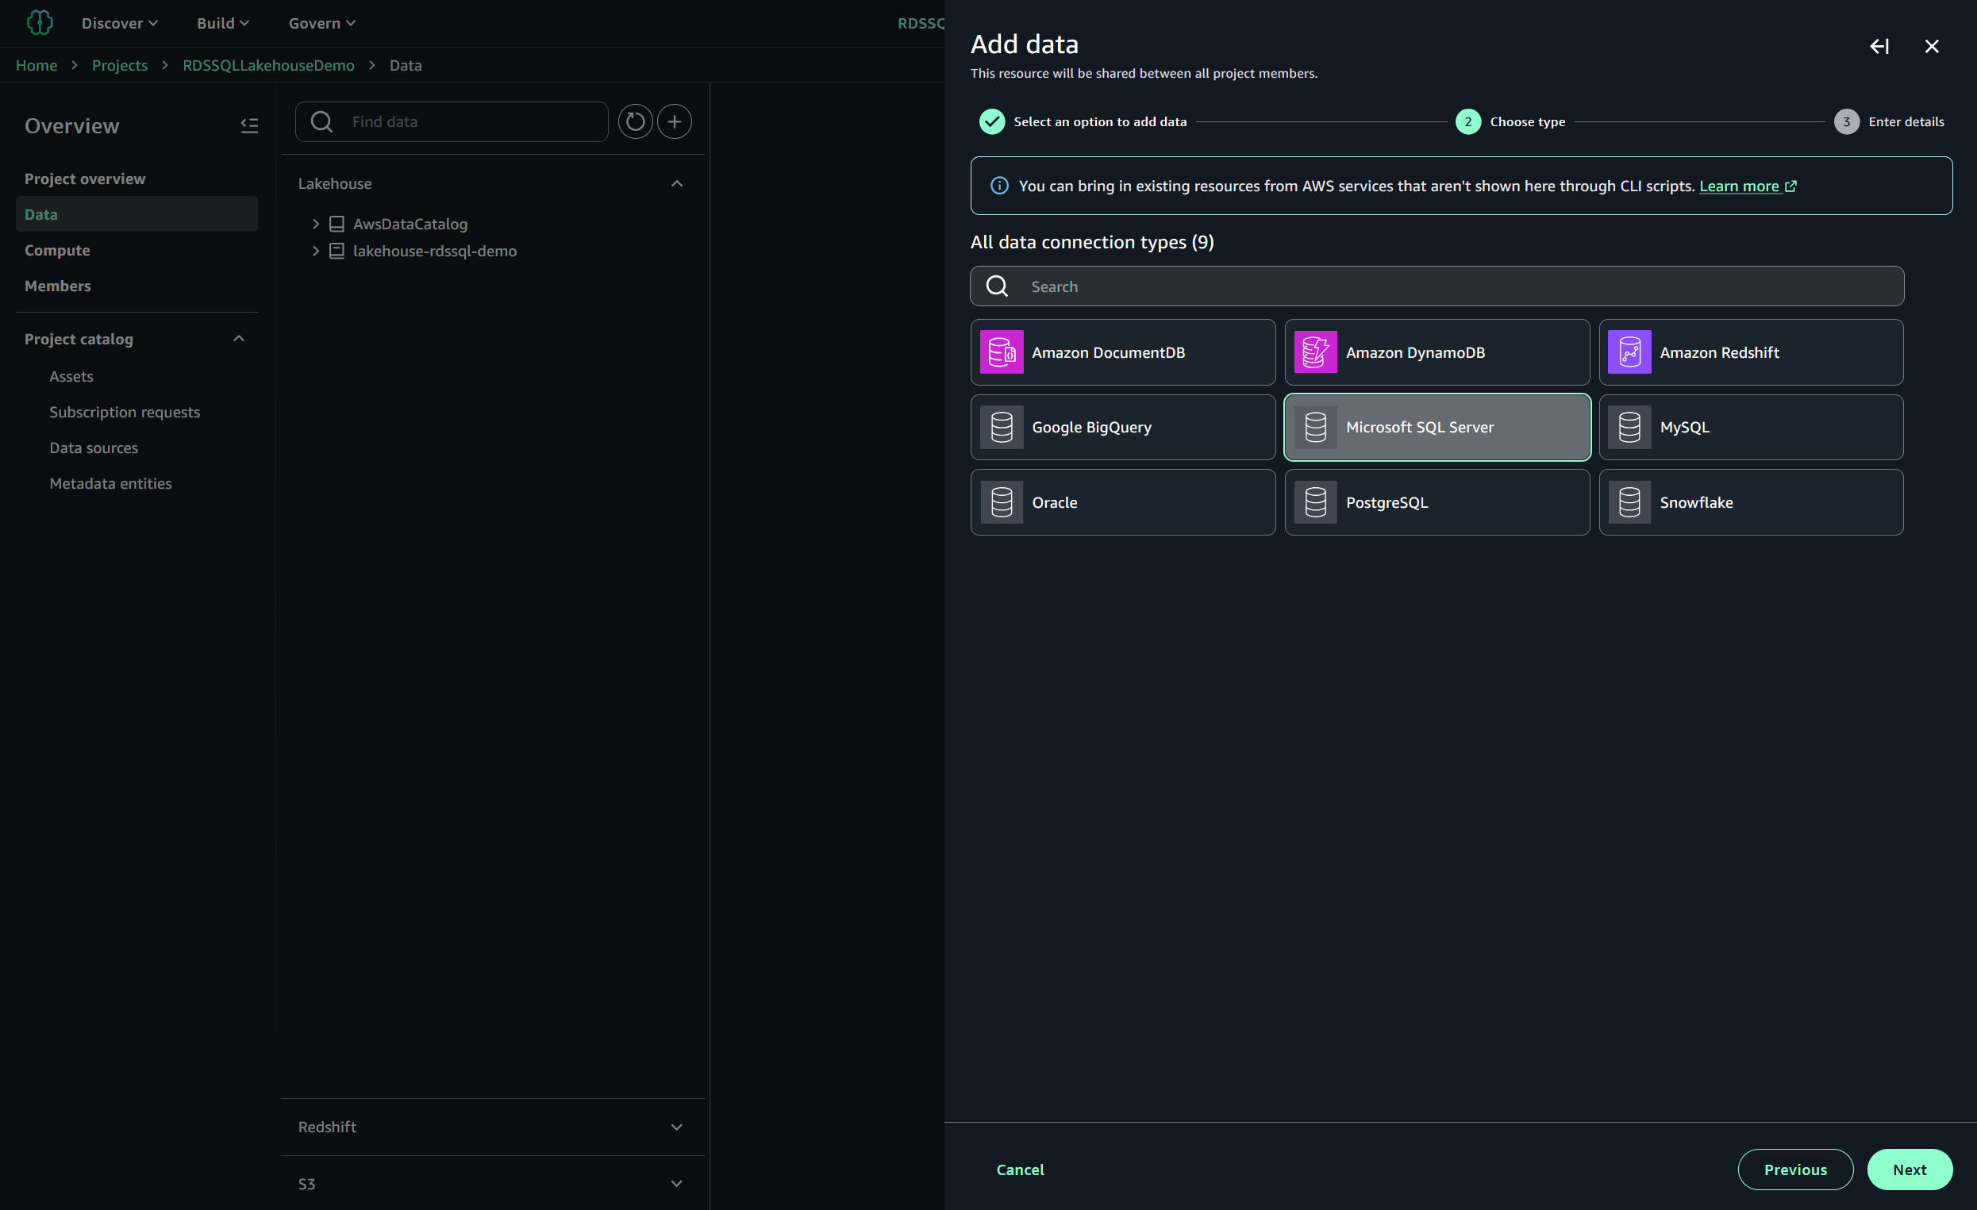Choose the Snowflake connection type
This screenshot has width=1977, height=1210.
click(1750, 502)
